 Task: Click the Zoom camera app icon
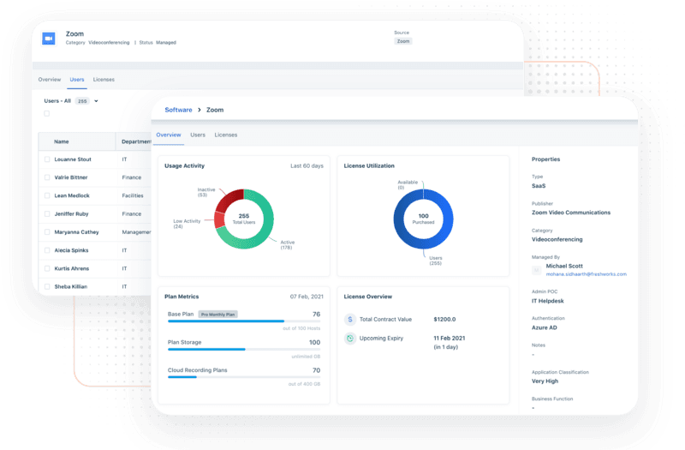point(49,39)
